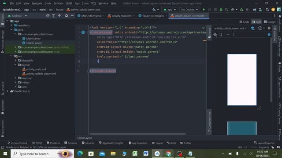This screenshot has height=158, width=282.
Task: Expand the drawable folder
Action: click(15, 61)
